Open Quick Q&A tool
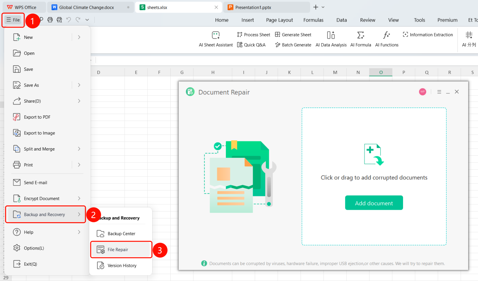This screenshot has height=281, width=478. tap(251, 45)
